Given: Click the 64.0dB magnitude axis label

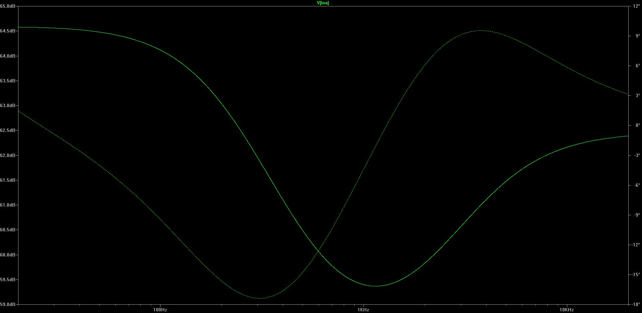Looking at the screenshot, I should [7, 56].
